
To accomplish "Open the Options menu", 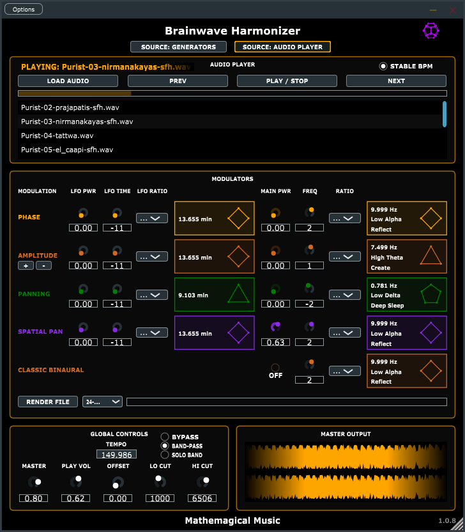I will click(24, 9).
